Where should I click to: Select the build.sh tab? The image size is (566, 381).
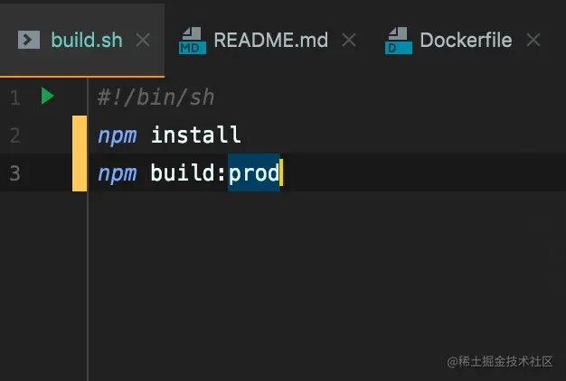(87, 40)
